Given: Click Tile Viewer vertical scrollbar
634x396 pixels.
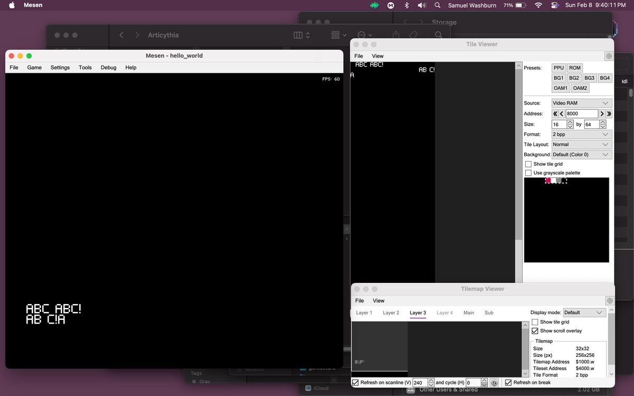Looking at the screenshot, I should [518, 153].
